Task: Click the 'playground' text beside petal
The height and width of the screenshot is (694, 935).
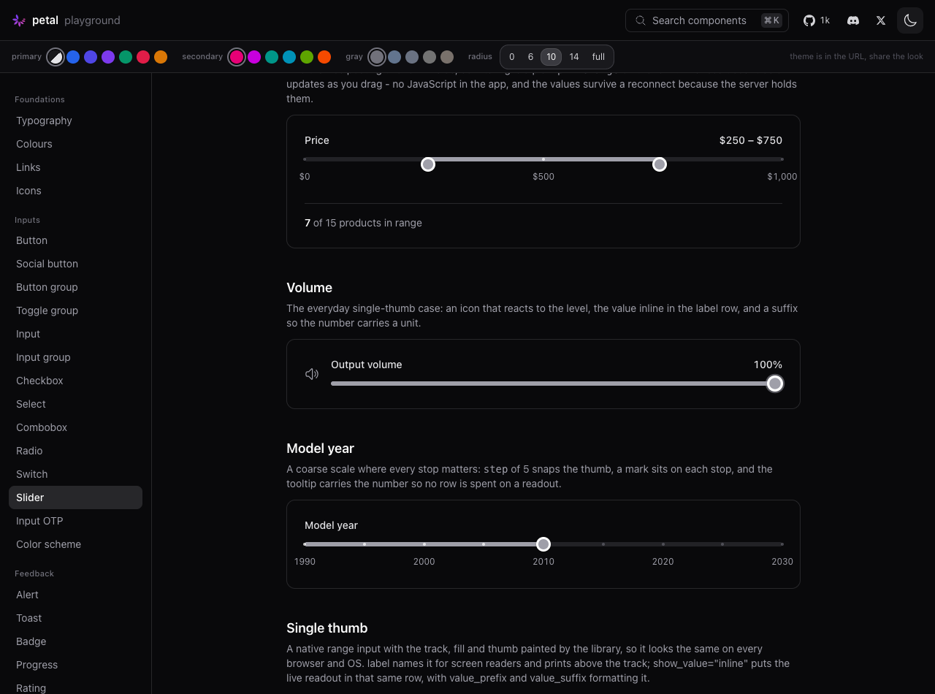Action: 92,20
